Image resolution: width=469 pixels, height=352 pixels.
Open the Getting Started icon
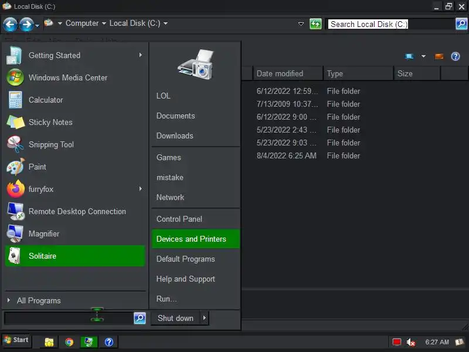click(14, 55)
